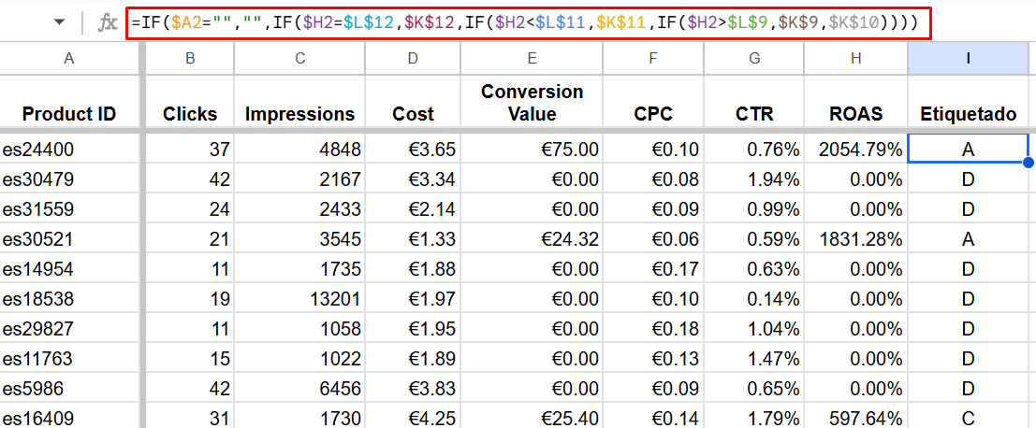Open the name box dropdown arrow
The image size is (1036, 428).
(x=60, y=23)
